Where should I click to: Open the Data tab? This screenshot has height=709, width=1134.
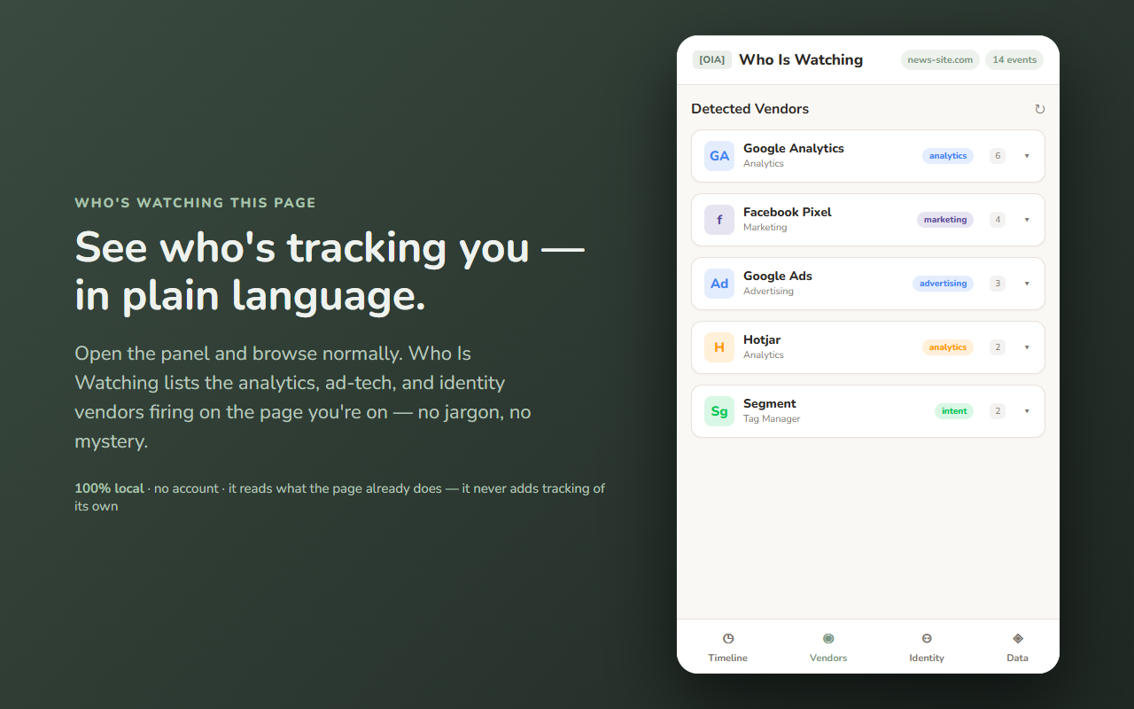1017,648
